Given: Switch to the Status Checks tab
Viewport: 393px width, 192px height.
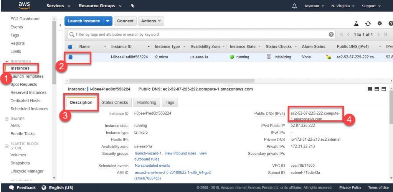Looking at the screenshot, I should pos(115,102).
